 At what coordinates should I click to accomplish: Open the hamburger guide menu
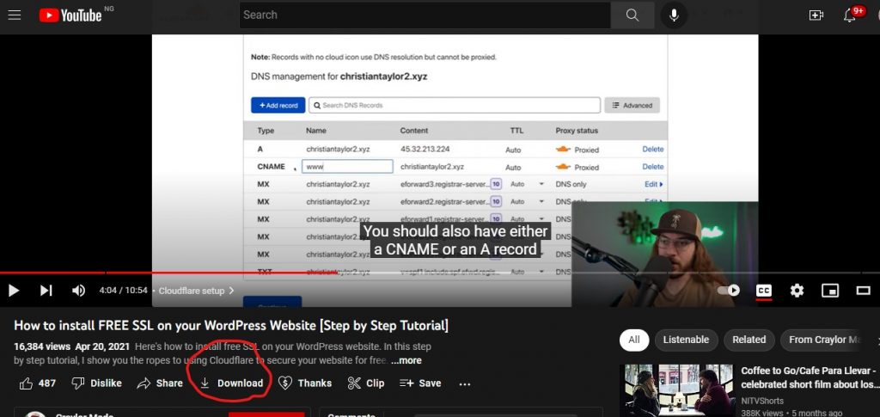[x=15, y=15]
